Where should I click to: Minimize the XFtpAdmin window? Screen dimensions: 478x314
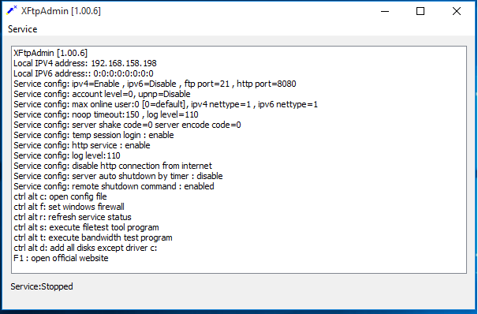[x=385, y=11]
